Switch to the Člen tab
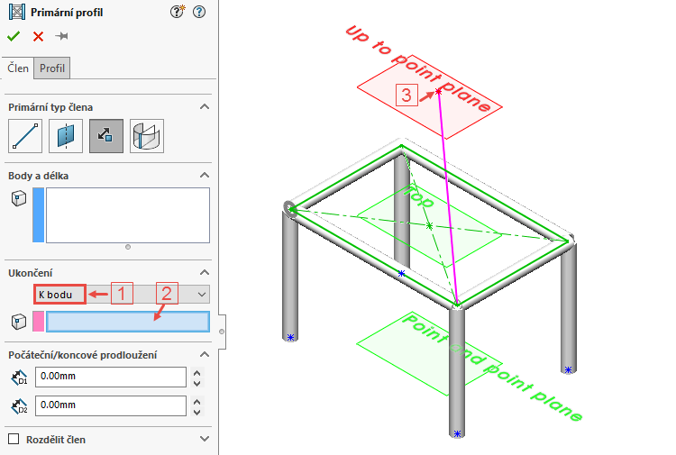The width and height of the screenshot is (676, 455). click(x=18, y=68)
